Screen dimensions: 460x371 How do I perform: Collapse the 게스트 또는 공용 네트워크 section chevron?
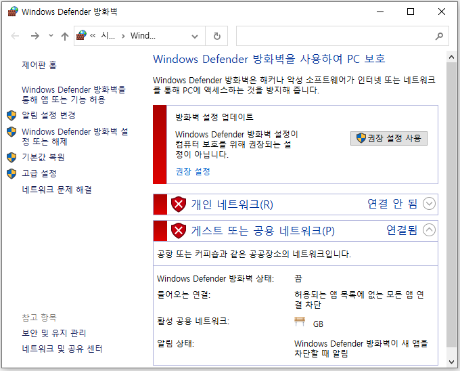point(429,230)
